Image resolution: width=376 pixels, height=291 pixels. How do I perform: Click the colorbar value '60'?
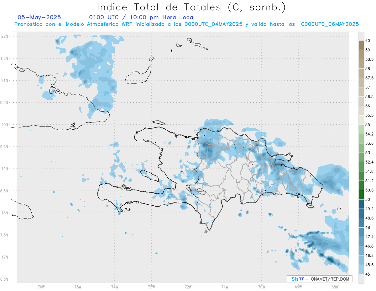(x=368, y=40)
